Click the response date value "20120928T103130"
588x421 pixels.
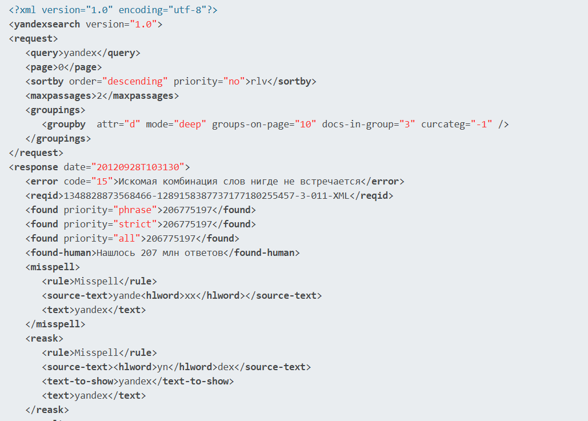138,167
